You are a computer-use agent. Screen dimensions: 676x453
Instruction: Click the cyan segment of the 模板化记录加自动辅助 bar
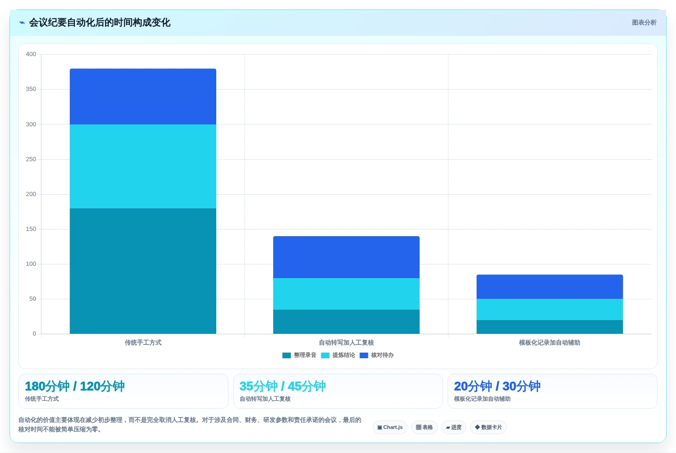click(x=550, y=309)
